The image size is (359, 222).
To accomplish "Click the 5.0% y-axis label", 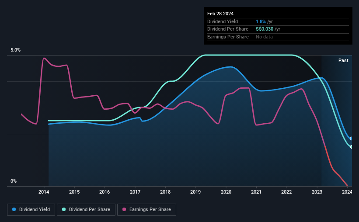I will pos(15,50).
